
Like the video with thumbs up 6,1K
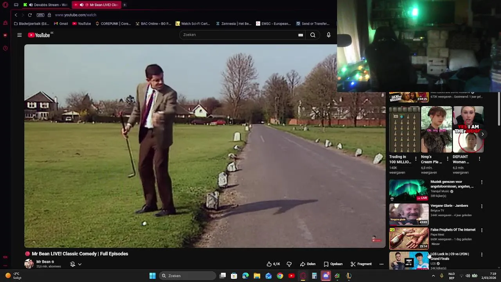click(x=273, y=264)
